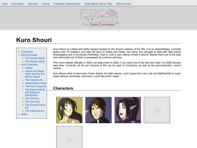Open elf-eared character portrait on purple background
This screenshot has width=197, height=148.
tap(128, 110)
